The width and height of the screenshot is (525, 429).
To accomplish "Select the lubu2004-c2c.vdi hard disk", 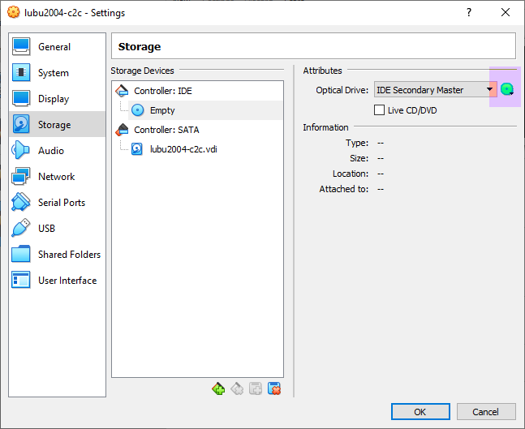I will (x=183, y=149).
